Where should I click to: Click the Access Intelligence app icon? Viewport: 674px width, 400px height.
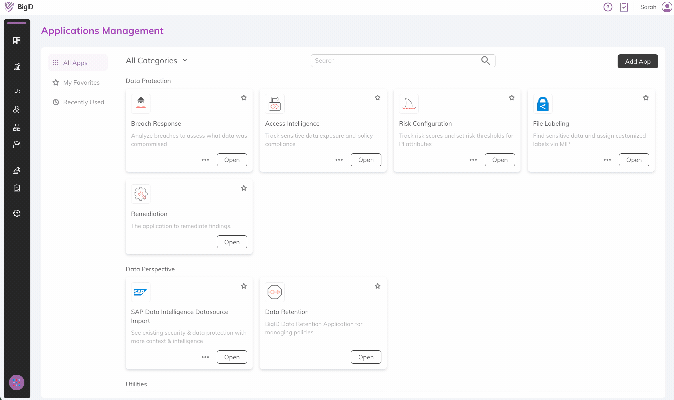[x=275, y=104]
